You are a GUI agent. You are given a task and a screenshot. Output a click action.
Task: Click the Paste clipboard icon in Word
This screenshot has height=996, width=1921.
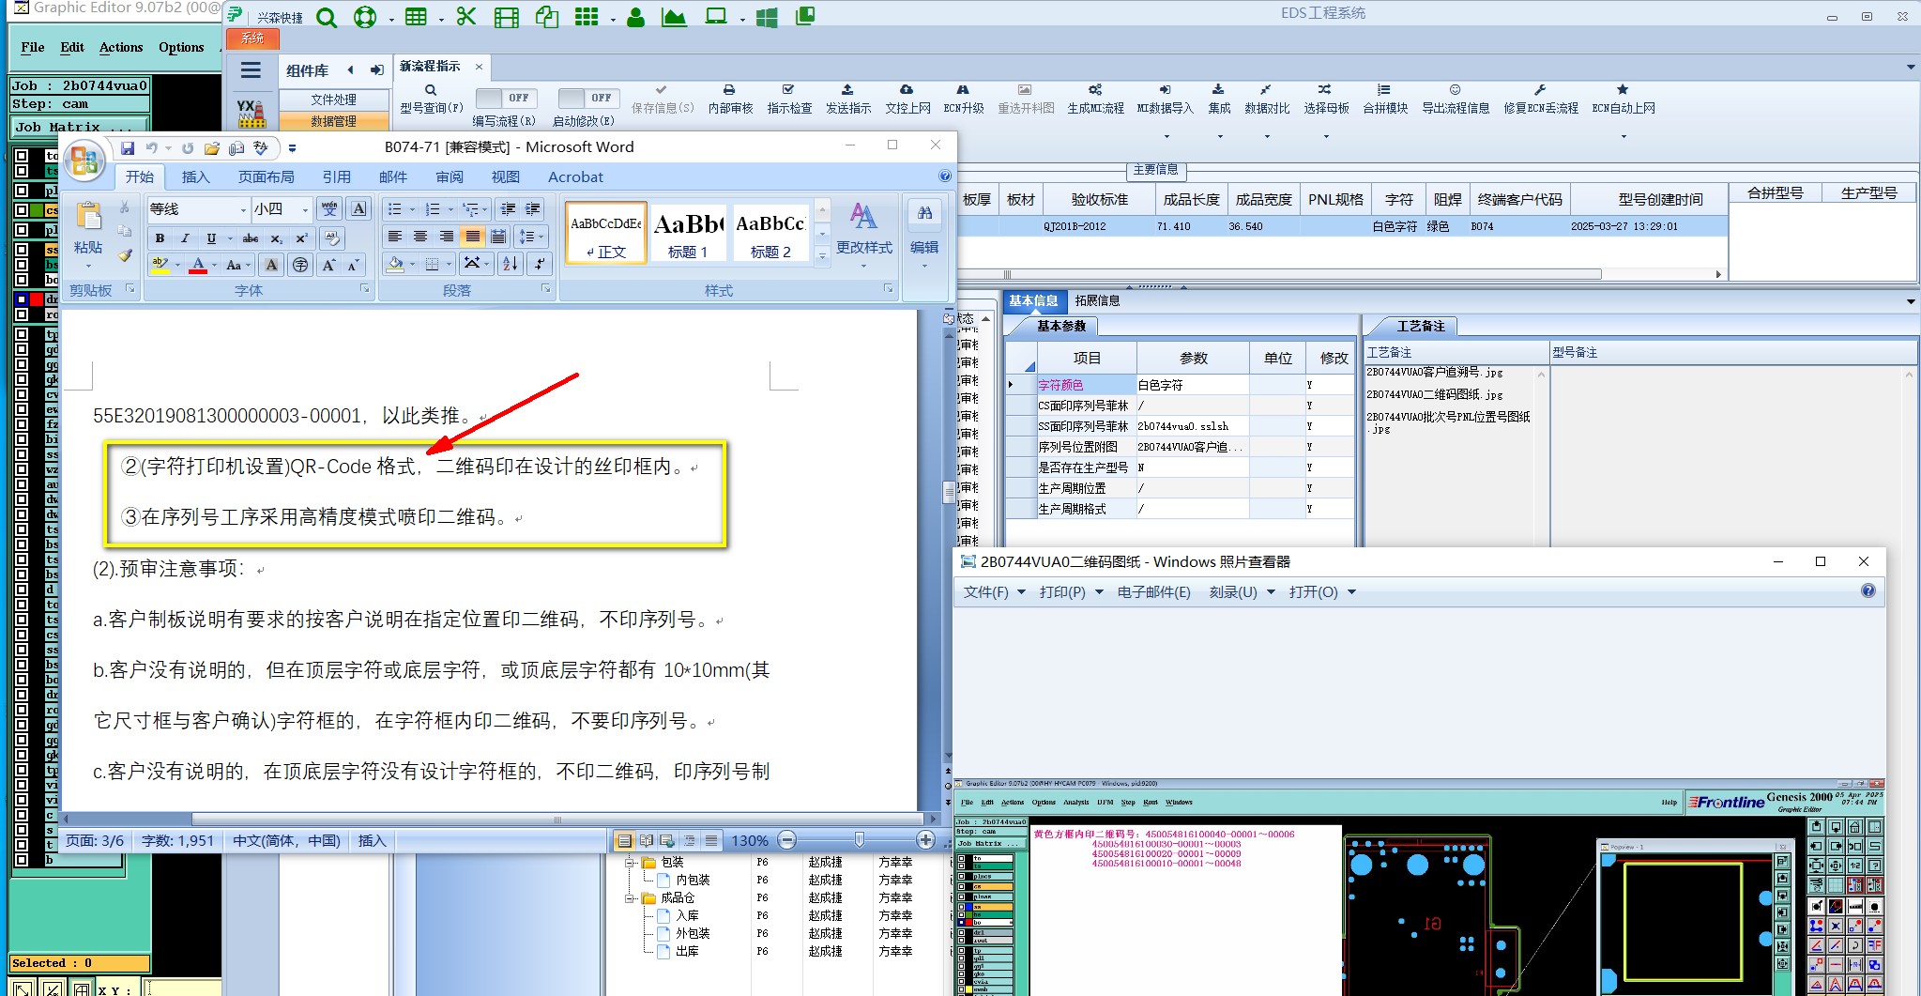point(88,217)
